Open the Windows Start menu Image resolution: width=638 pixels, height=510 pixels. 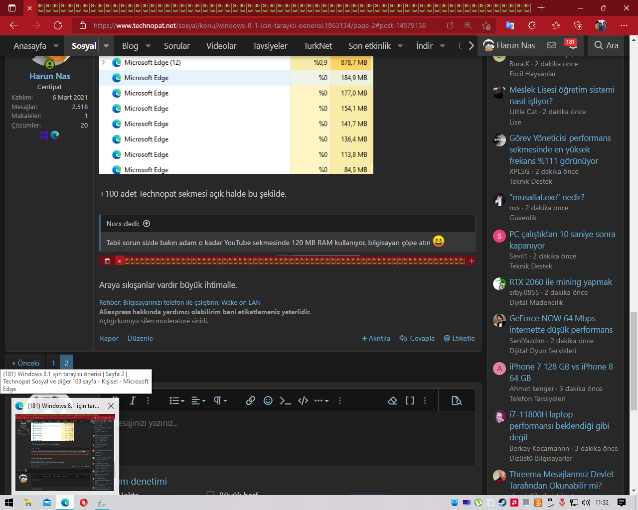(8, 503)
